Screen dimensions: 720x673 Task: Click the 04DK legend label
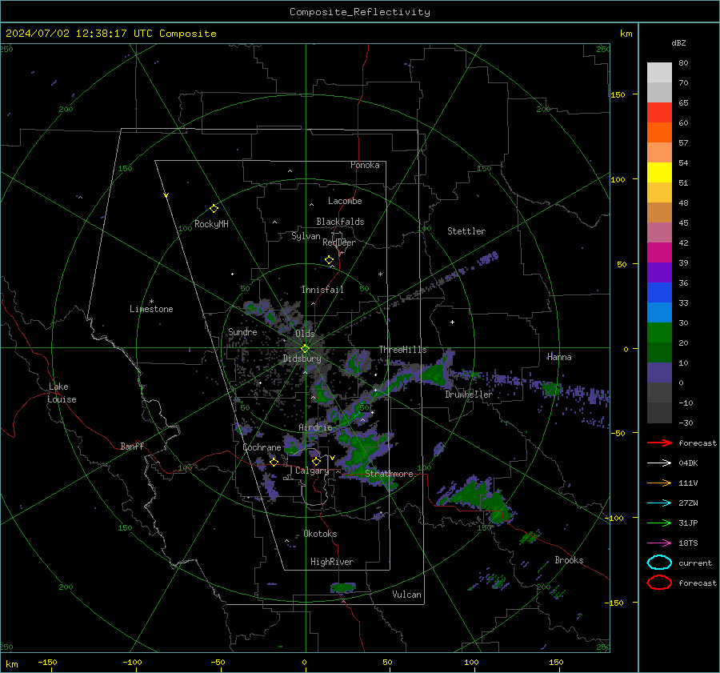(688, 463)
